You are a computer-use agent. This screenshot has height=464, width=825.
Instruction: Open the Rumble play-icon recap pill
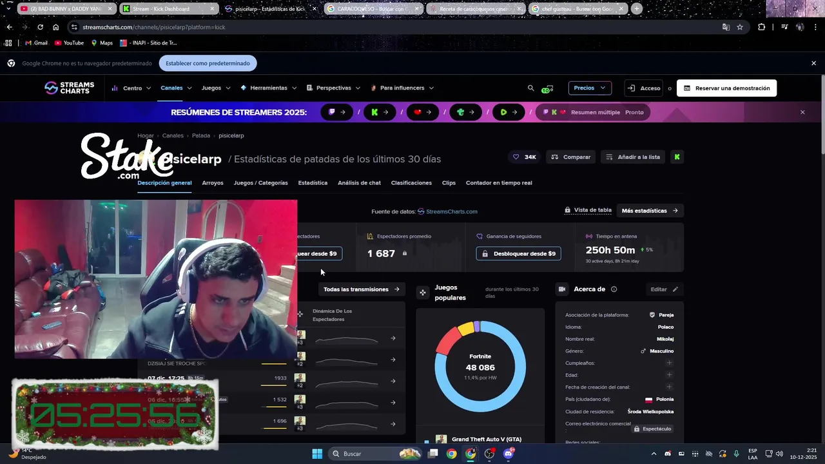tap(509, 112)
